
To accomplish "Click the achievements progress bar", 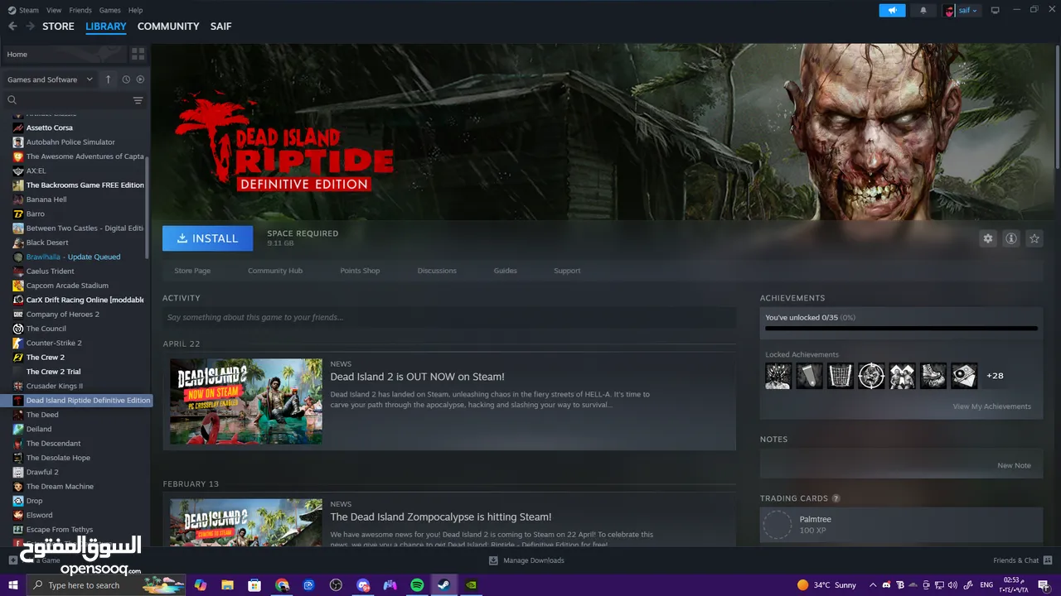I will 901,329.
